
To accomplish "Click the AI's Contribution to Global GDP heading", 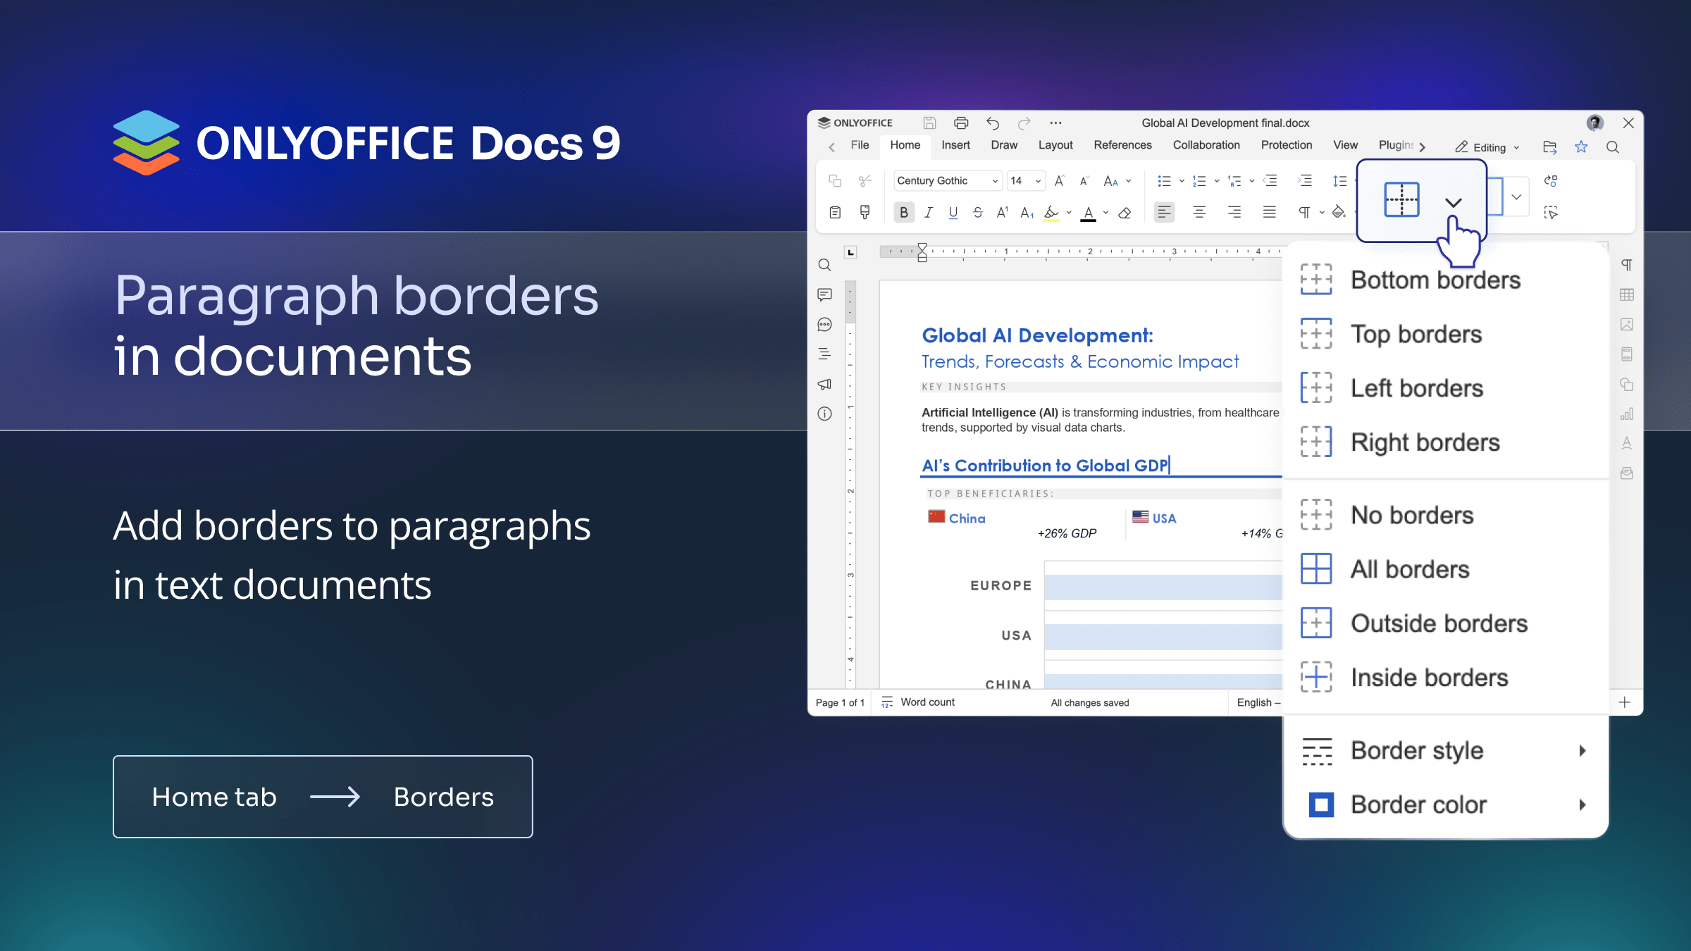I will coord(1045,466).
